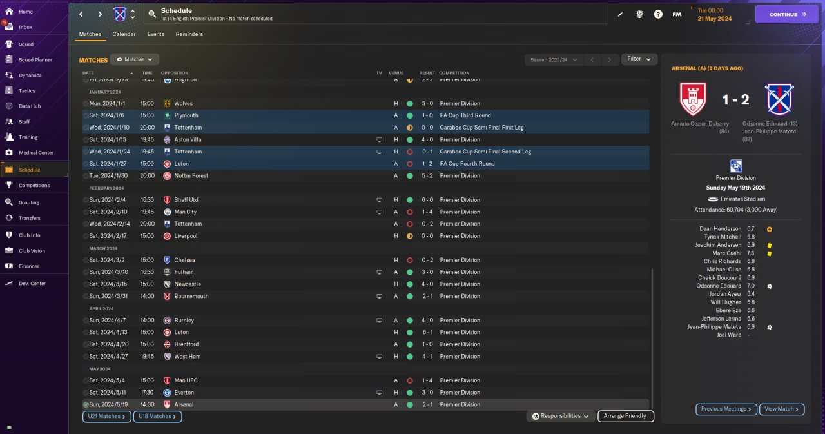
Task: Open Dynamics in the sidebar
Action: (30, 75)
